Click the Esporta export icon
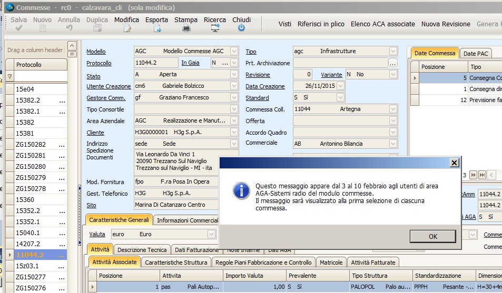The height and width of the screenshot is (293, 502). coord(157,28)
